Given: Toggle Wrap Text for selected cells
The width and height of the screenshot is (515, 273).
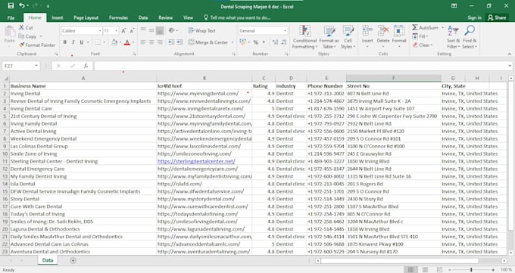Looking at the screenshot, I should (x=202, y=30).
